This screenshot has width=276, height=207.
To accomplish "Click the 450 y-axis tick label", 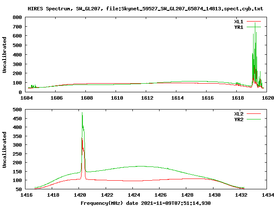I will tap(17, 119).
